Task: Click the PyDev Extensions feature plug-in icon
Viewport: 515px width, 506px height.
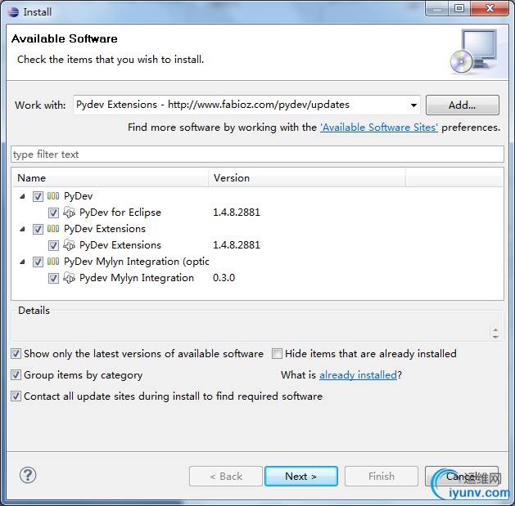Action: point(69,245)
